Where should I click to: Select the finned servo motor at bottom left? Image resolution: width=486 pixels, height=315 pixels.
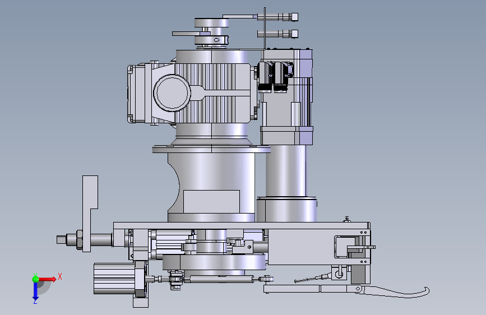tap(114, 279)
